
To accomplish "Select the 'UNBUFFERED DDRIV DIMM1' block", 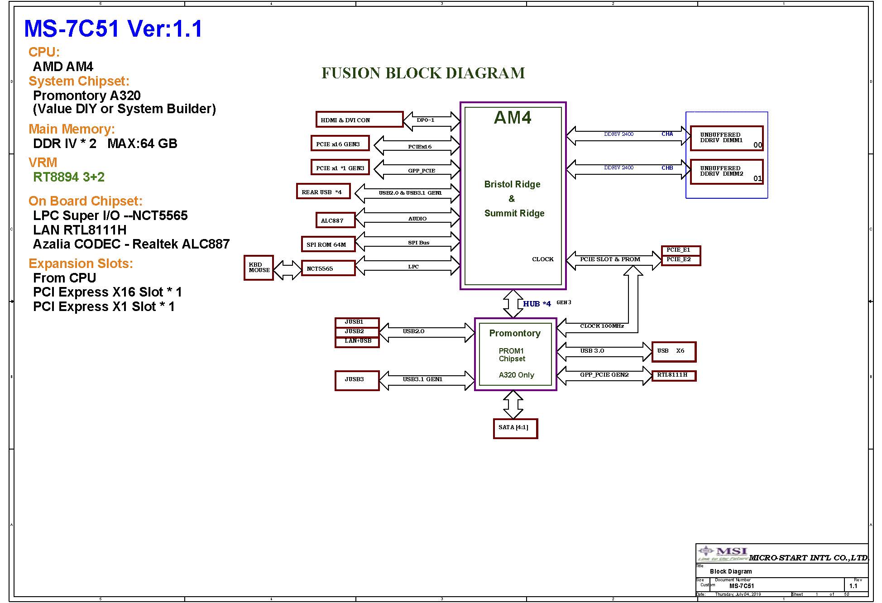I will pyautogui.click(x=727, y=138).
